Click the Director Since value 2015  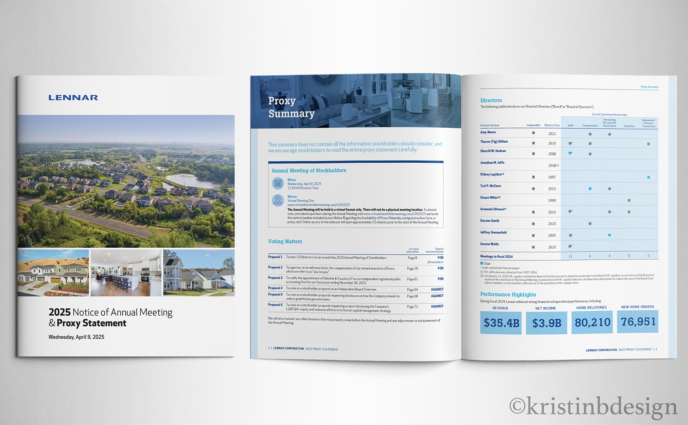pyautogui.click(x=552, y=212)
